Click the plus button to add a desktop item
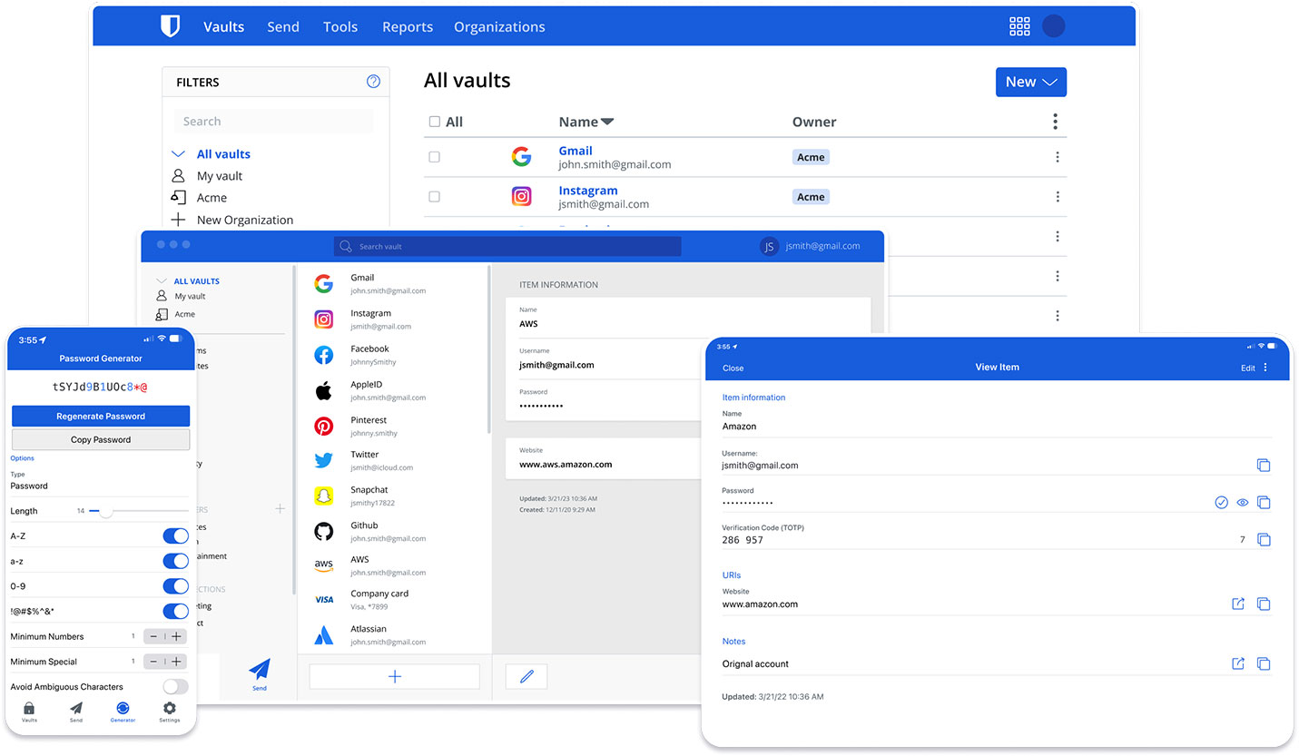1299x756 pixels. (x=395, y=676)
